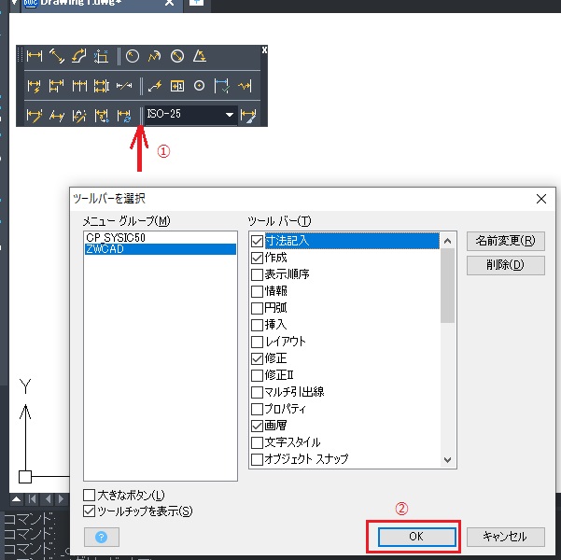Enable the 挿入 toolbar checkbox
Viewport: 561px width, 560px height.
click(x=257, y=325)
